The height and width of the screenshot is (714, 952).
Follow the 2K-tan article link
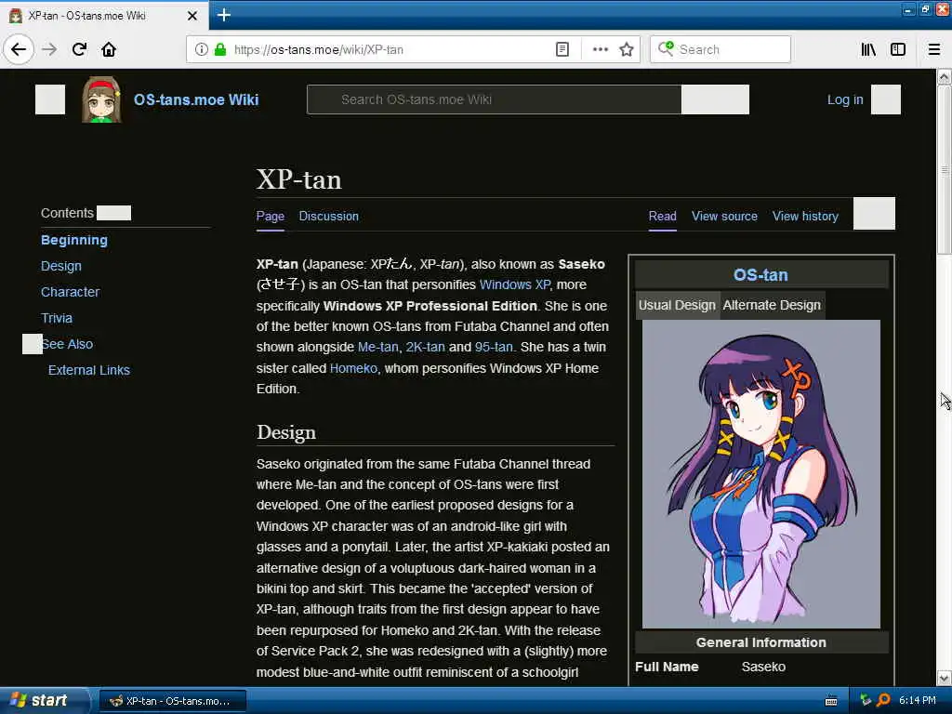425,348
